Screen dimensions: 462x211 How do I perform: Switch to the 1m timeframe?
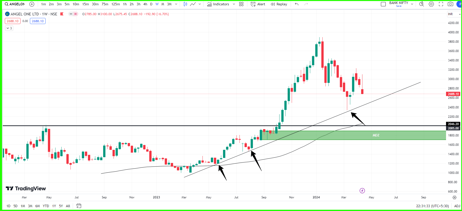tap(44, 4)
